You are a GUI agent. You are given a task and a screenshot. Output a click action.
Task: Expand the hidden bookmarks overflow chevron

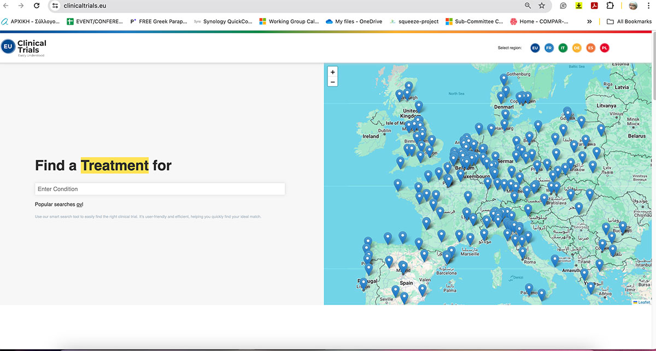[589, 22]
